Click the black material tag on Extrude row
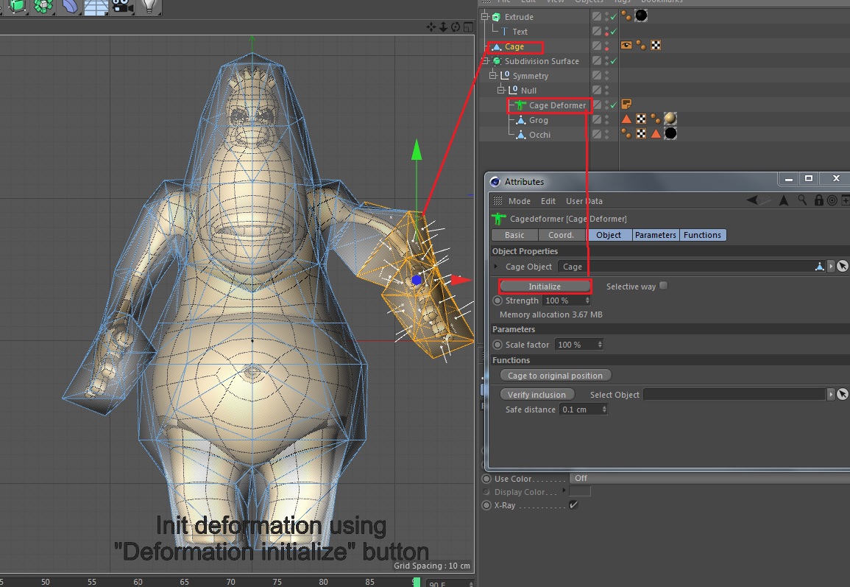The height and width of the screenshot is (587, 850). pos(641,15)
